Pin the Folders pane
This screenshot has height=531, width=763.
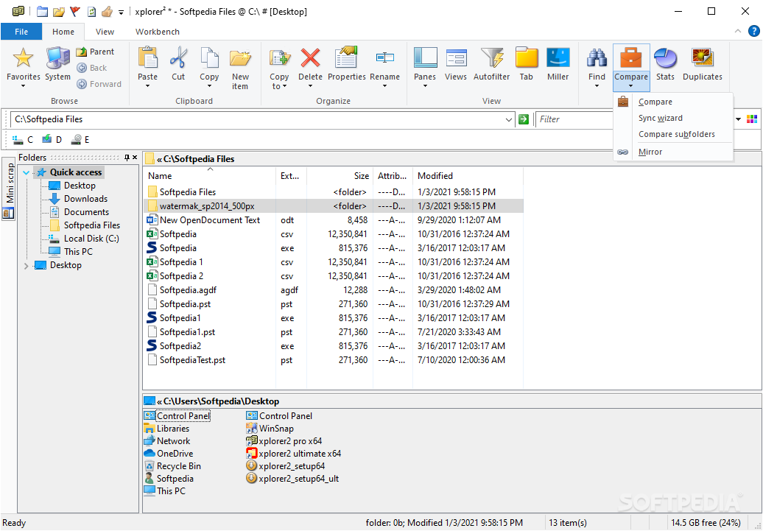coord(127,157)
